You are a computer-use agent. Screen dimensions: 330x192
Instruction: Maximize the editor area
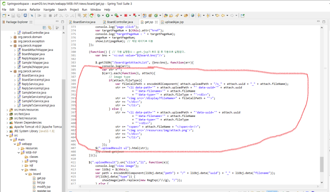[x=324, y=21]
